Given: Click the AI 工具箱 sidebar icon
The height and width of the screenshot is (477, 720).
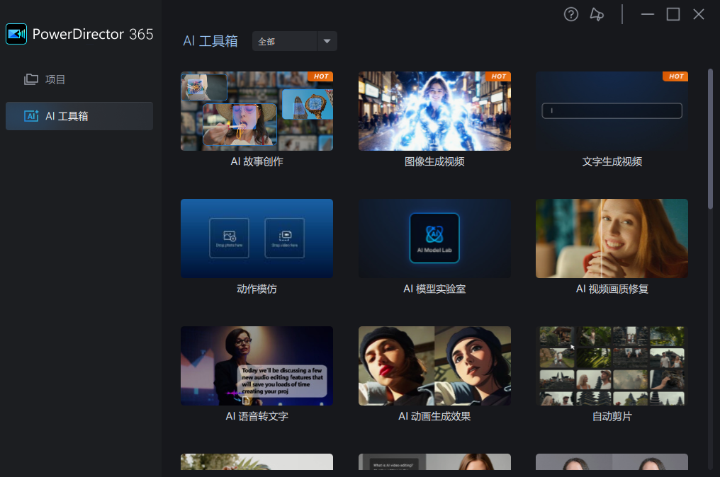Looking at the screenshot, I should 31,116.
